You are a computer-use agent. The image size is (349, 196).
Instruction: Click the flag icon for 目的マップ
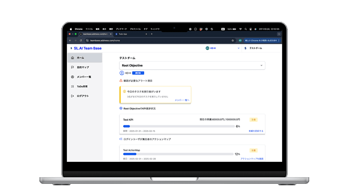pos(72,67)
